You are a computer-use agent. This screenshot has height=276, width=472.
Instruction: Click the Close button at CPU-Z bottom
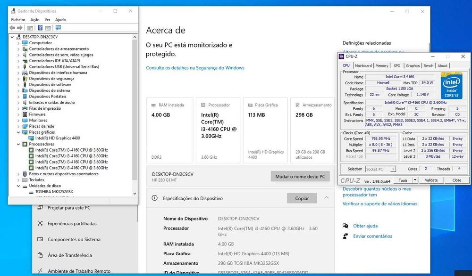(456, 180)
